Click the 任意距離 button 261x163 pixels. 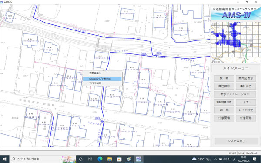point(246,118)
